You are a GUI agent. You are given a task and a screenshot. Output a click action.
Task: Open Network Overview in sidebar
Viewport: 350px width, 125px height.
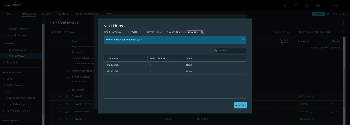tap(18, 29)
